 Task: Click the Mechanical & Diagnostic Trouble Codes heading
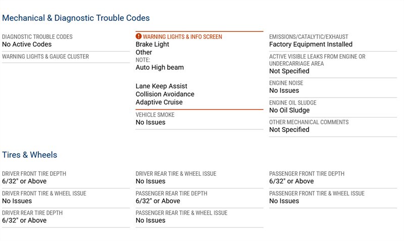click(x=76, y=18)
